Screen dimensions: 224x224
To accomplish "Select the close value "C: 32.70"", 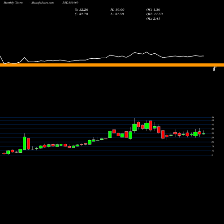I will [81, 14].
